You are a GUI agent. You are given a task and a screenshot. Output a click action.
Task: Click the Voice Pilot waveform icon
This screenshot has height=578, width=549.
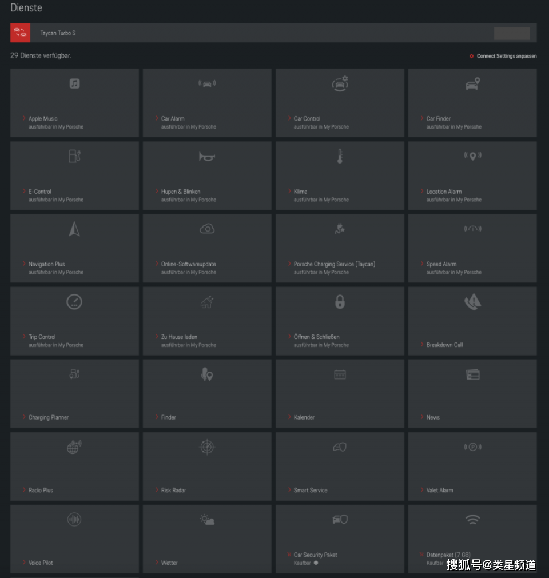tap(74, 520)
